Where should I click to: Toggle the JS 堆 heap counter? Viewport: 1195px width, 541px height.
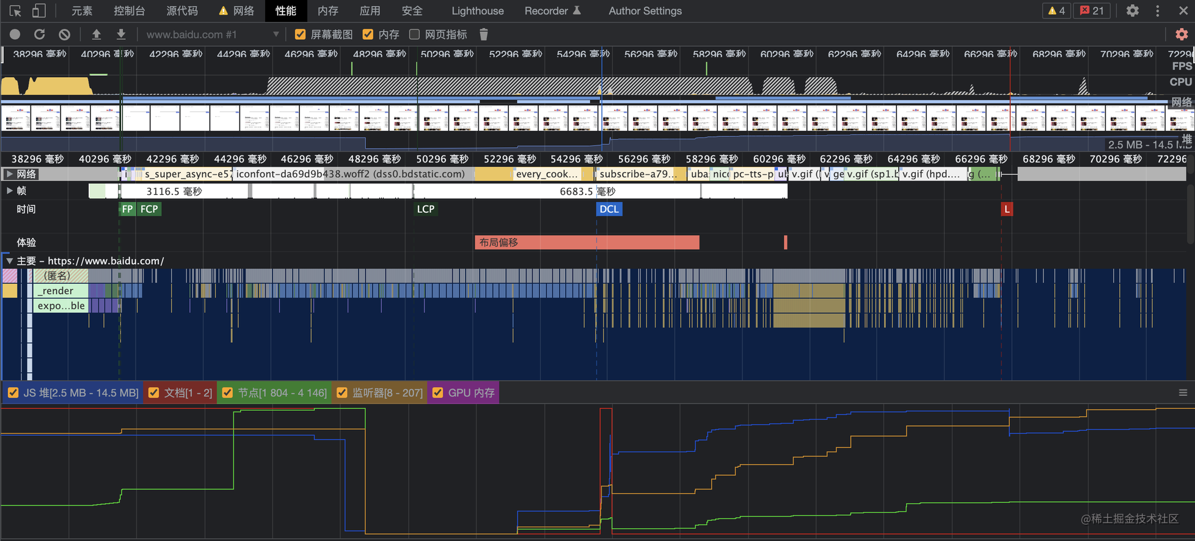(13, 393)
